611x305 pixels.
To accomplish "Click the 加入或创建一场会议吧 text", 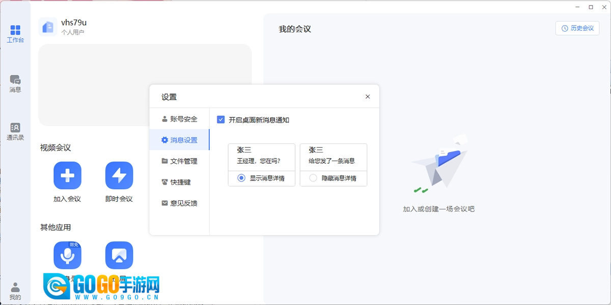I will coord(439,209).
